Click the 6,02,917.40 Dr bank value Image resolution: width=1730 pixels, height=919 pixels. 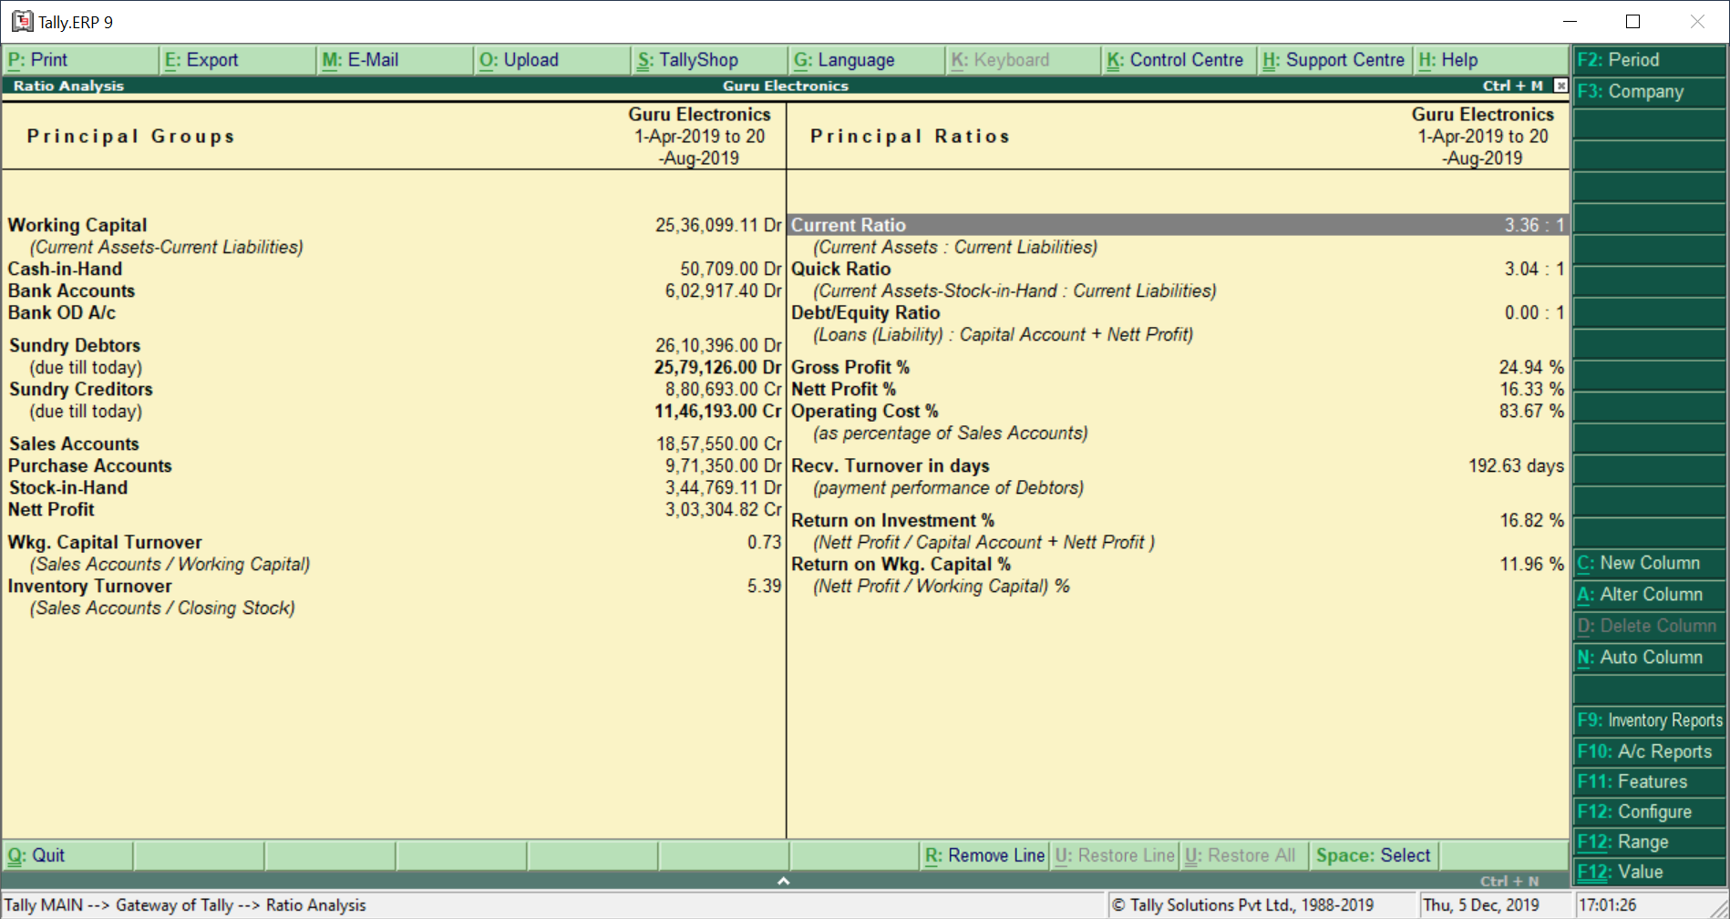point(724,291)
